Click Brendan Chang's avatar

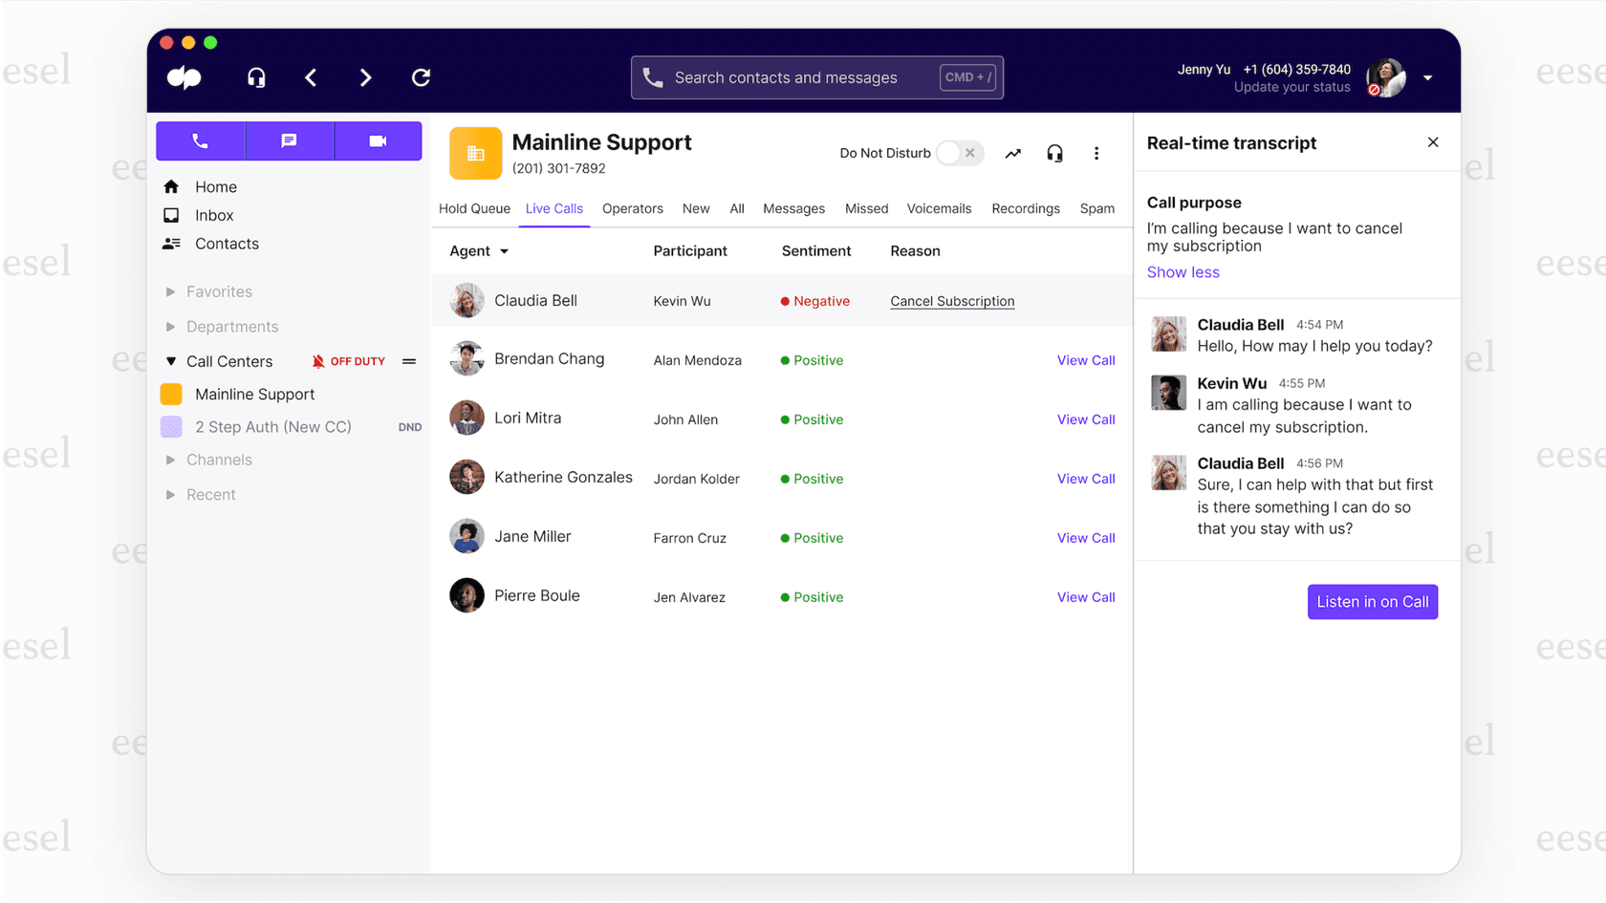467,359
